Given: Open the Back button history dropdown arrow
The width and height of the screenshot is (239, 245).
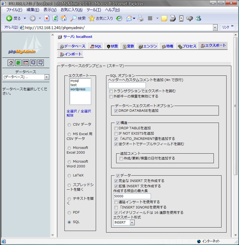Looking at the screenshot, I should (25, 19).
